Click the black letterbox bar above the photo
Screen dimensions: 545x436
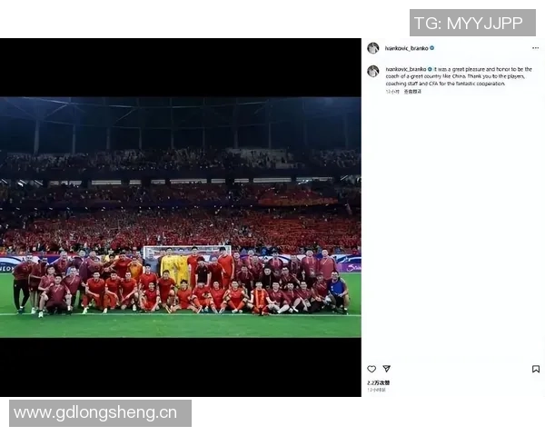click(181, 67)
